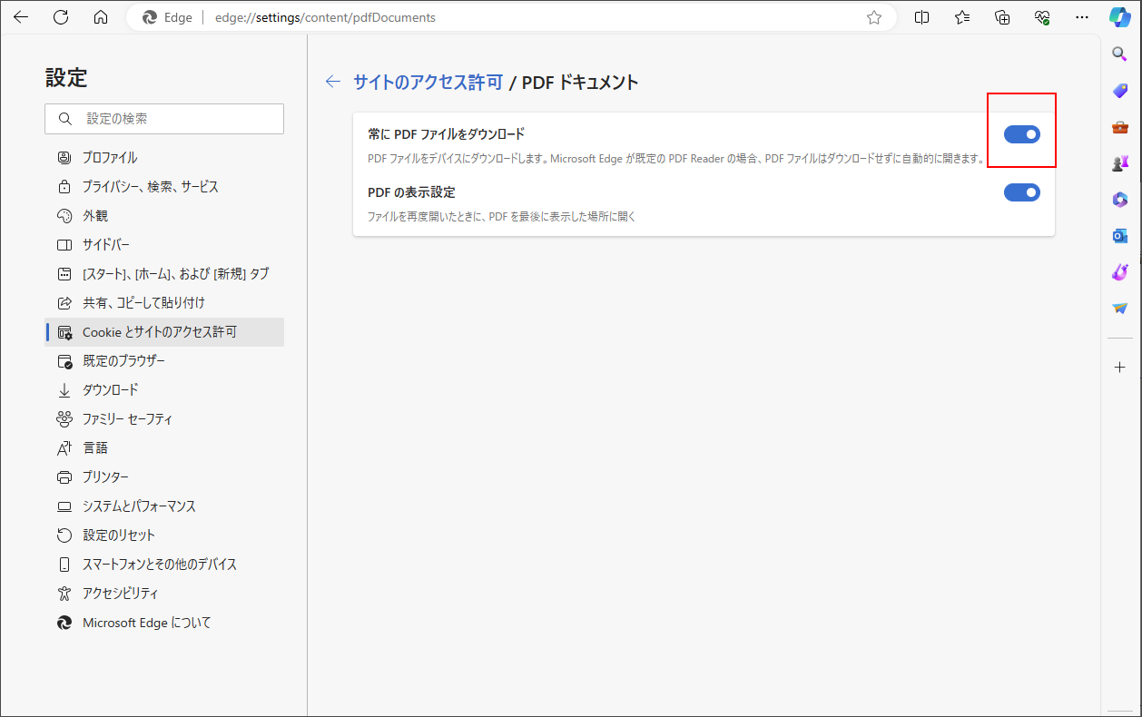The image size is (1142, 717).
Task: Open Shopping in the sidebar
Action: click(x=1119, y=90)
